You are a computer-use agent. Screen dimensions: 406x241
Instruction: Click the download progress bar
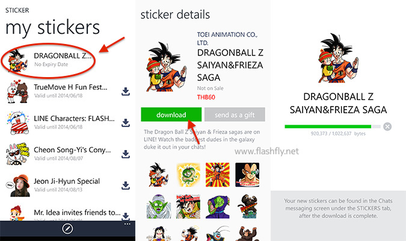click(x=332, y=127)
